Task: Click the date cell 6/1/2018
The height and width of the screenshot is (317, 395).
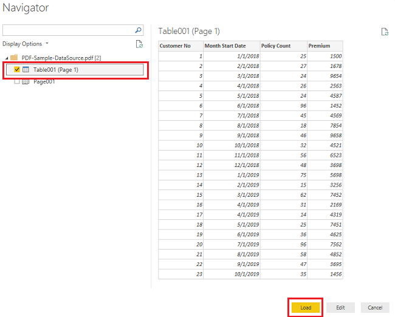Action: click(x=232, y=106)
